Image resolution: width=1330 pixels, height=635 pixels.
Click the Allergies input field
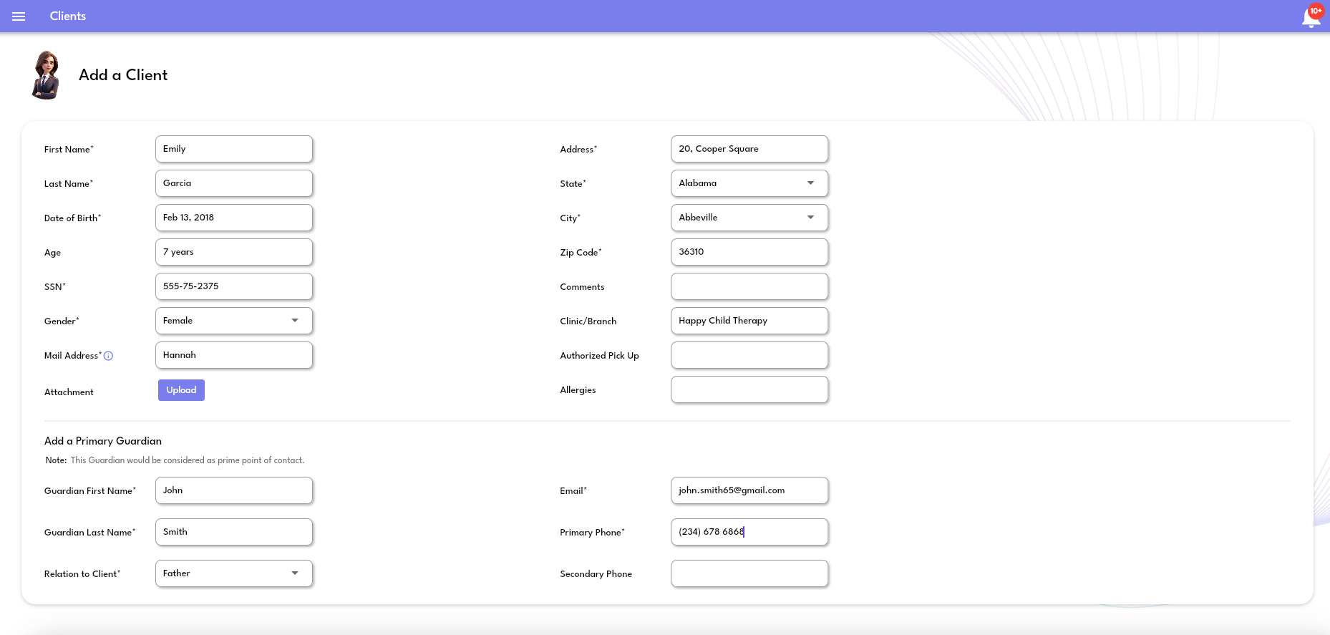[x=749, y=389]
